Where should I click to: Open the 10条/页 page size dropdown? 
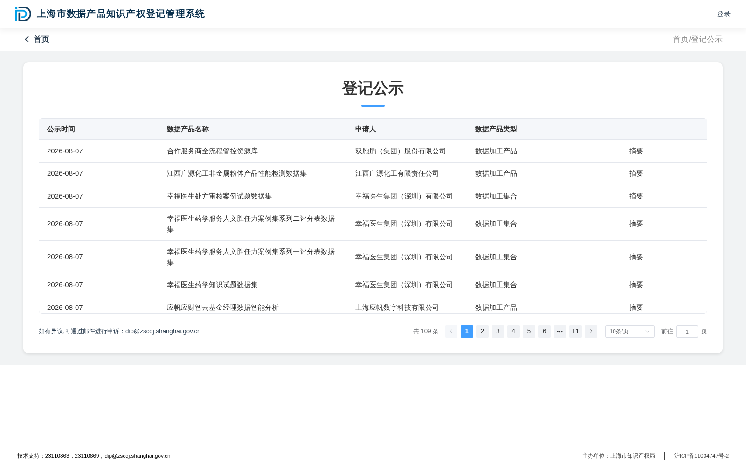click(x=629, y=331)
